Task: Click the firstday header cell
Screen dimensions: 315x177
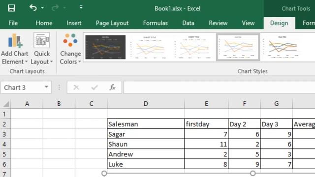Action: click(x=206, y=124)
